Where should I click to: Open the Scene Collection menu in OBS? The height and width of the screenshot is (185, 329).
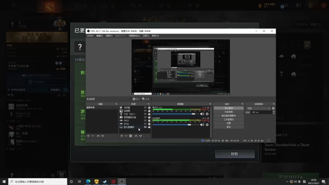coord(134,36)
